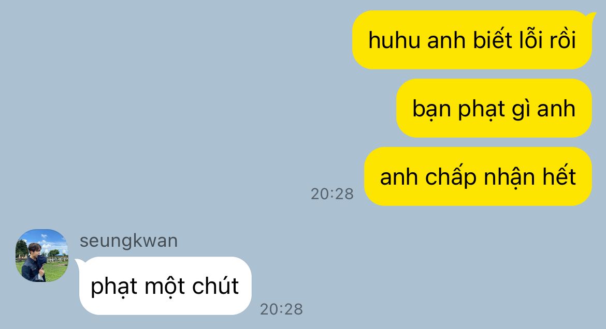Viewport: 606px width, 329px height.
Task: Select the message 'huhu anh biết lỗi rồi'
Action: [472, 40]
